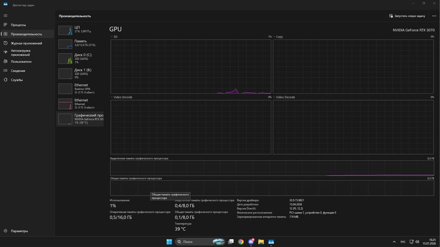Open Автозагрузка приложений page
The width and height of the screenshot is (440, 247).
point(27,52)
